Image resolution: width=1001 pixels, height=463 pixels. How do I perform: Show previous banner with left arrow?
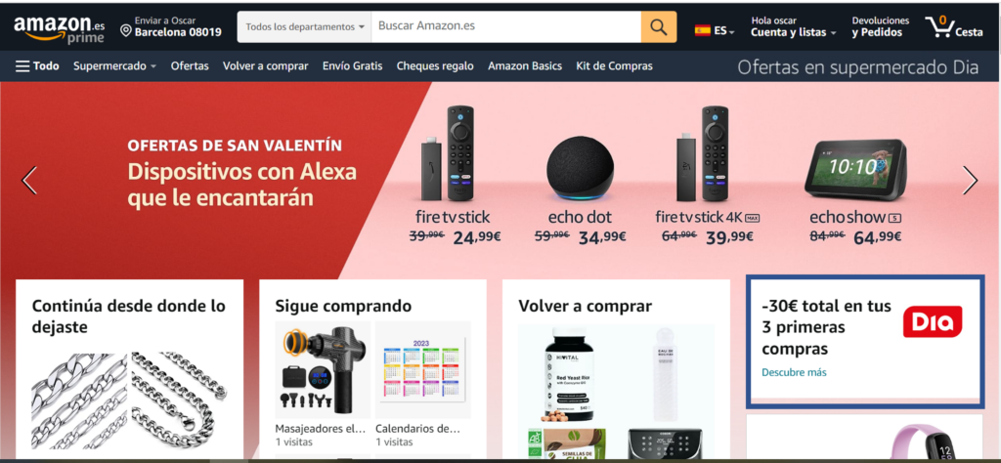[x=29, y=181]
